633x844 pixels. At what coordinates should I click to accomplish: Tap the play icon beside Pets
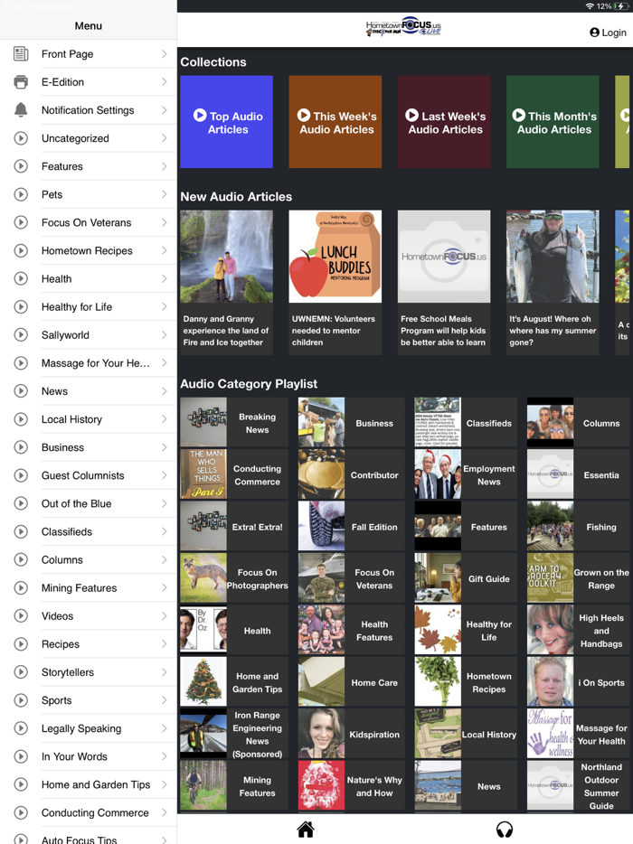21,194
